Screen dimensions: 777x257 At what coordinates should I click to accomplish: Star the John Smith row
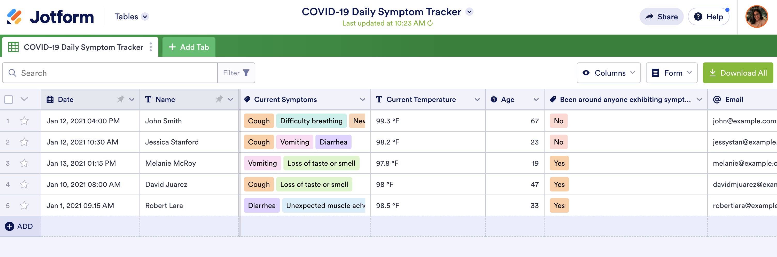click(x=24, y=121)
